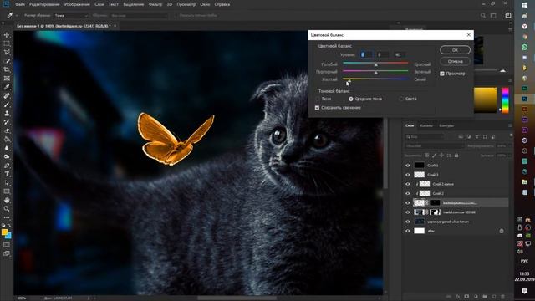The height and width of the screenshot is (301, 535).
Task: Open the Справка menu
Action: pos(222,4)
